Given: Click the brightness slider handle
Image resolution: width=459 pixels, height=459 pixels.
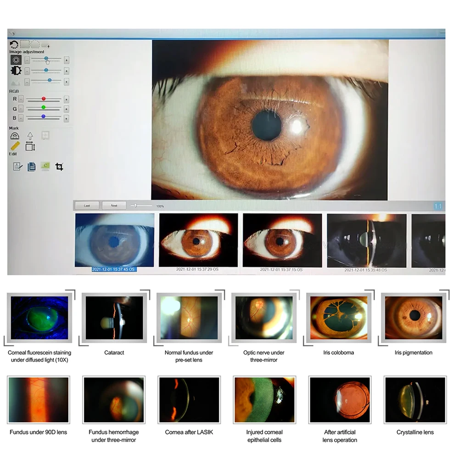Looking at the screenshot, I should [x=46, y=59].
